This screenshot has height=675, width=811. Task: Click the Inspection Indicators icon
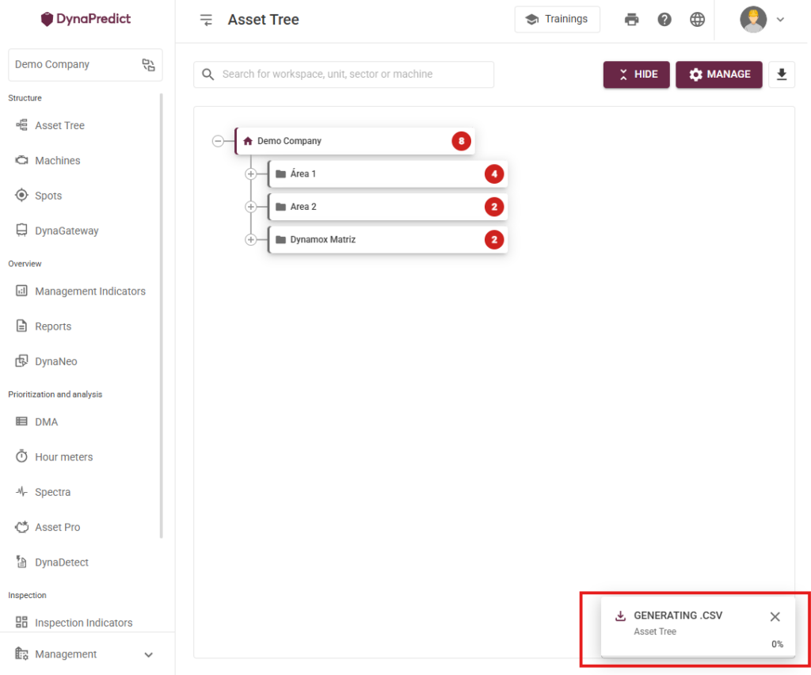21,622
